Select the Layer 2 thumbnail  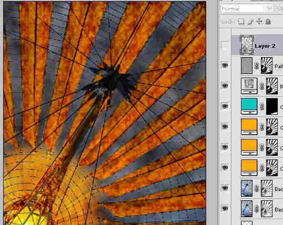[247, 45]
